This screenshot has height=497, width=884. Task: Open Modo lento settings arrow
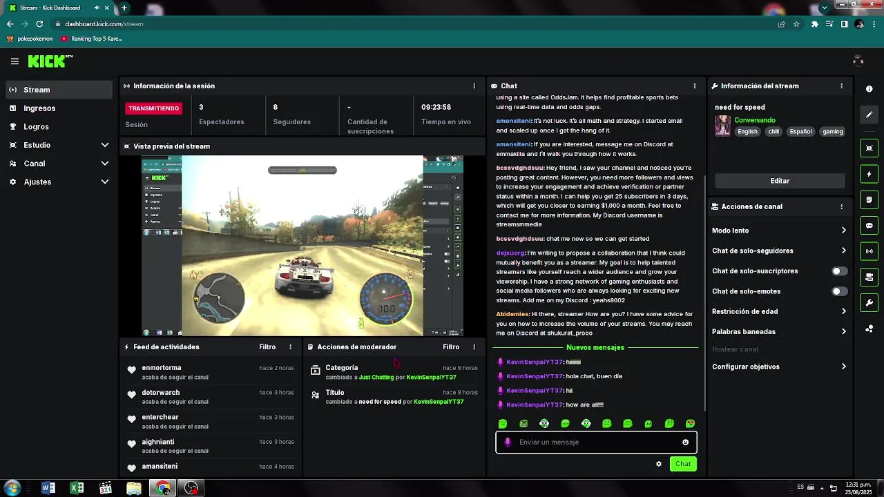pyautogui.click(x=843, y=231)
